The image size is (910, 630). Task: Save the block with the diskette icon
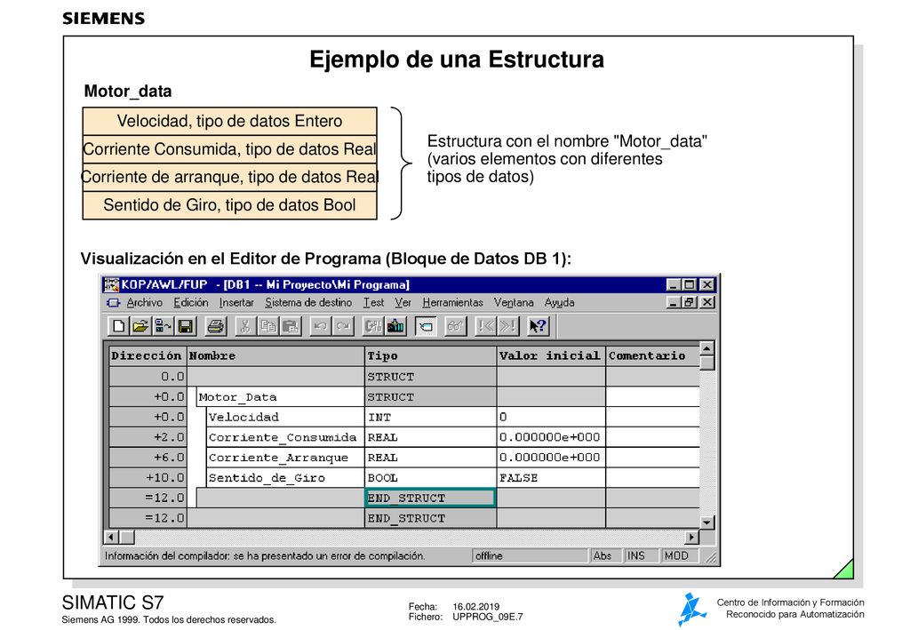(x=185, y=327)
